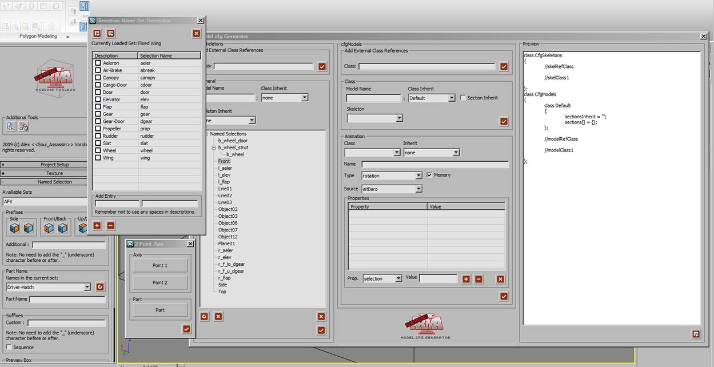Image resolution: width=714 pixels, height=367 pixels.
Task: Apply the cfgModels external class reference checkmark
Action: click(504, 67)
